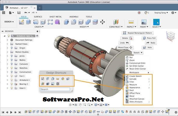Jump to timeline start button
The height and width of the screenshot is (116, 178).
pyautogui.click(x=3, y=112)
